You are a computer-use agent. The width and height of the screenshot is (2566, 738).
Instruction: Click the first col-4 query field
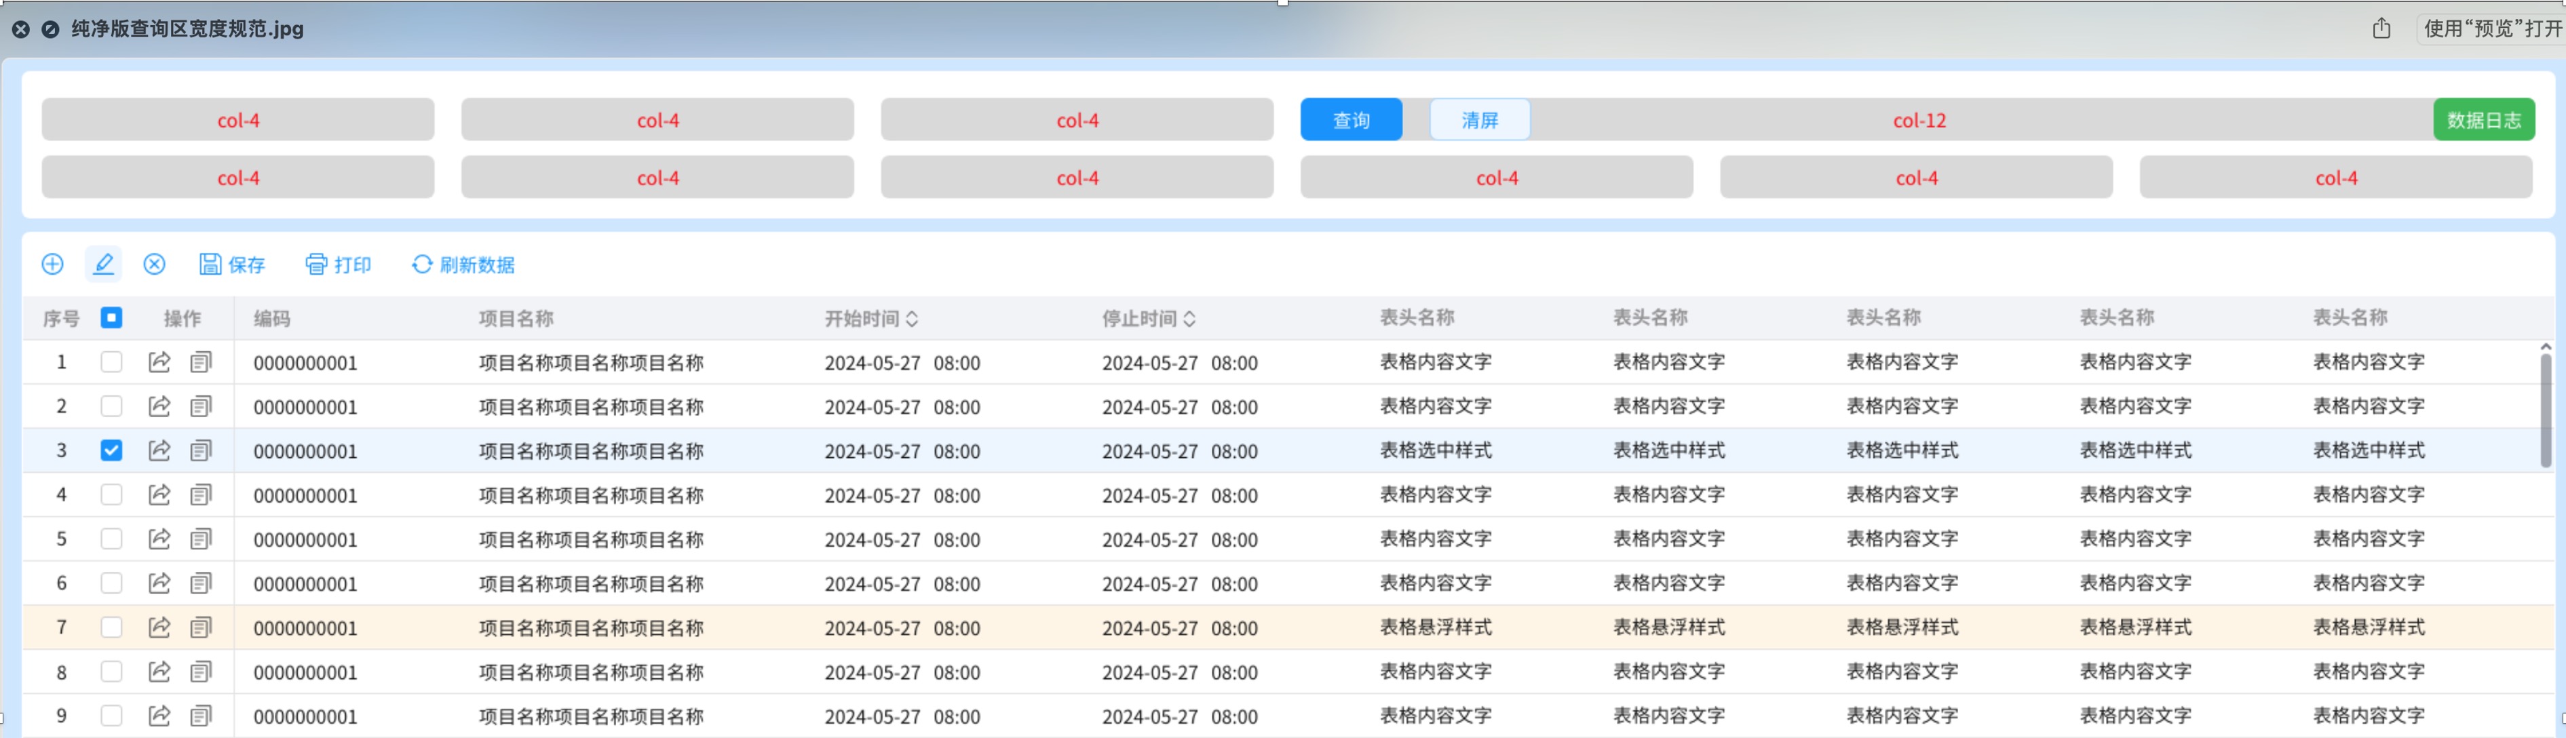[x=238, y=121]
